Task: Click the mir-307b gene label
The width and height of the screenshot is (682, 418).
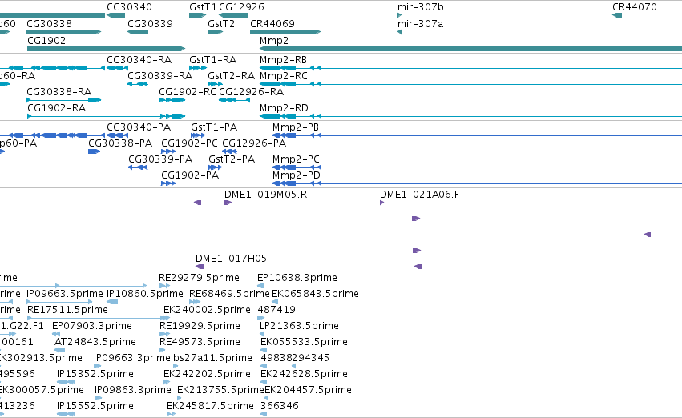Action: (x=420, y=7)
